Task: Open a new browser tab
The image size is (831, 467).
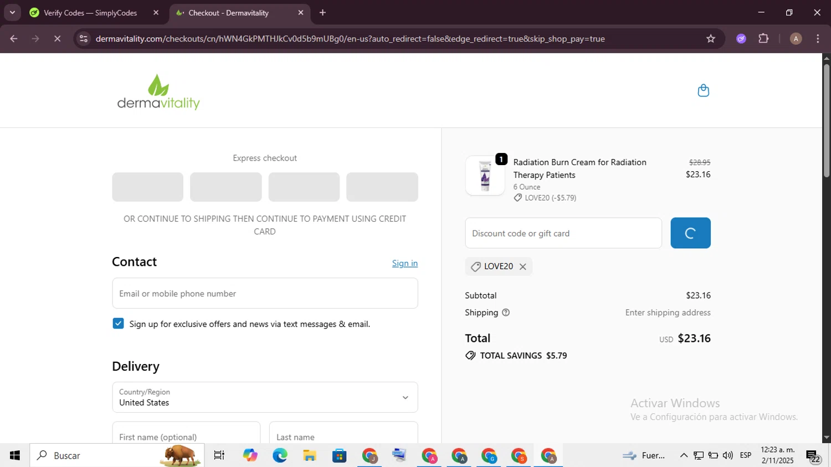Action: 322,13
